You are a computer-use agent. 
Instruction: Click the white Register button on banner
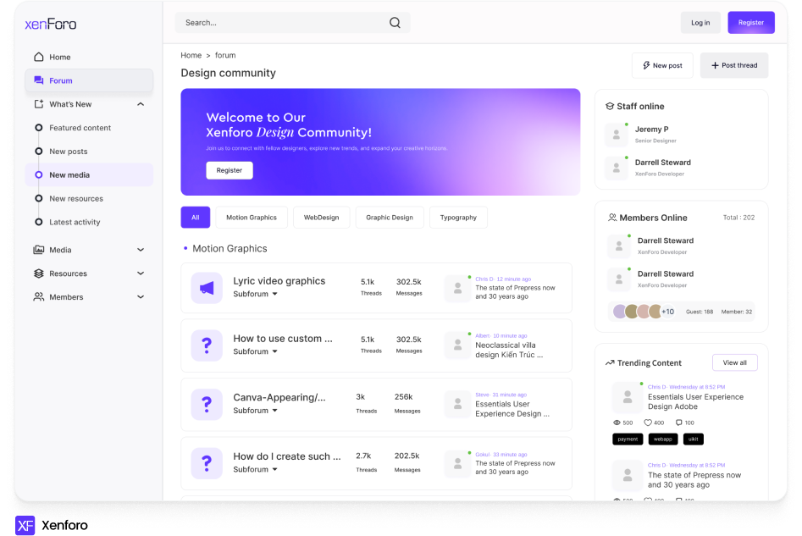tap(230, 170)
